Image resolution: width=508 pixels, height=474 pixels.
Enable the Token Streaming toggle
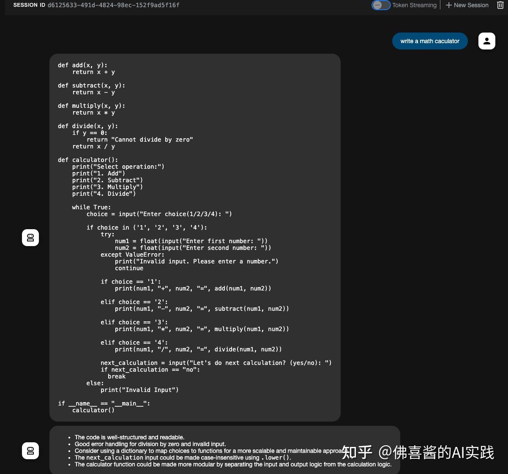tap(381, 5)
